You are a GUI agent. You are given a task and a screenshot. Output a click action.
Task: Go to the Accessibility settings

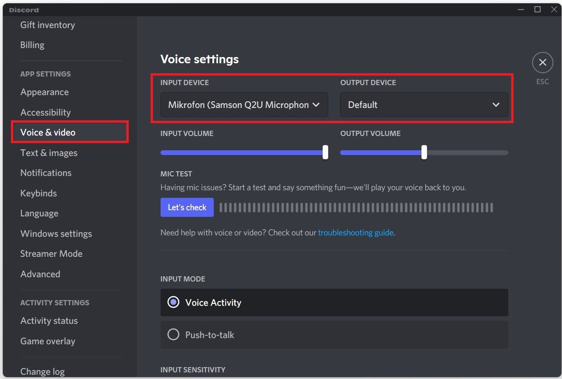click(46, 112)
